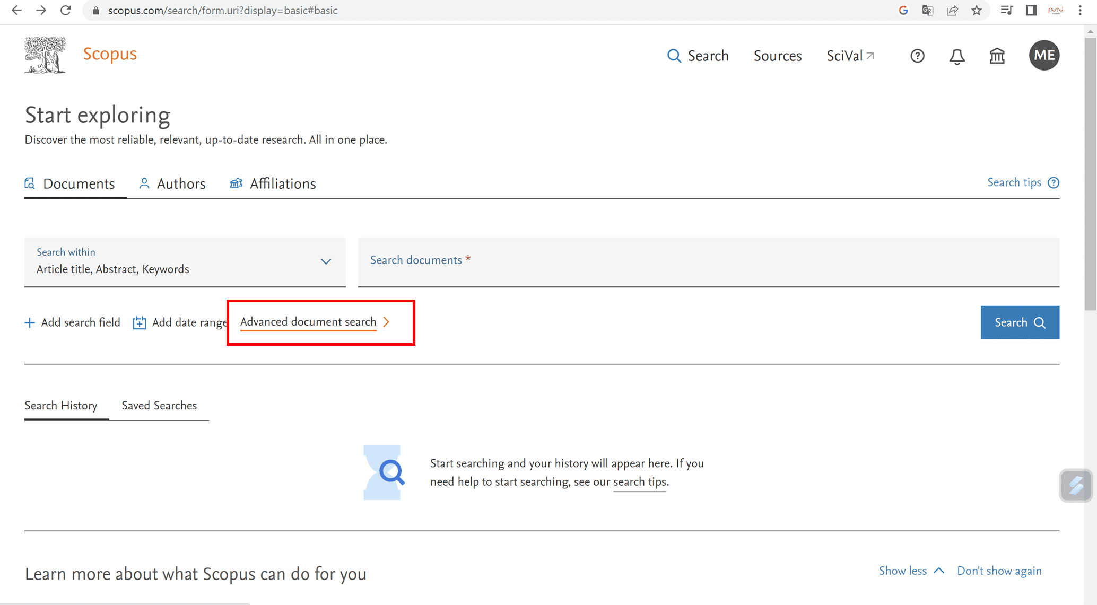This screenshot has height=605, width=1097.
Task: Click Add date range option
Action: click(180, 322)
